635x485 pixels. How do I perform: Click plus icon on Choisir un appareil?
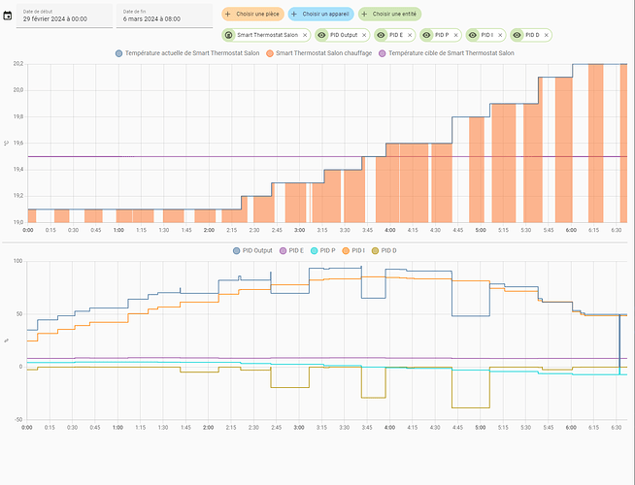pos(294,14)
